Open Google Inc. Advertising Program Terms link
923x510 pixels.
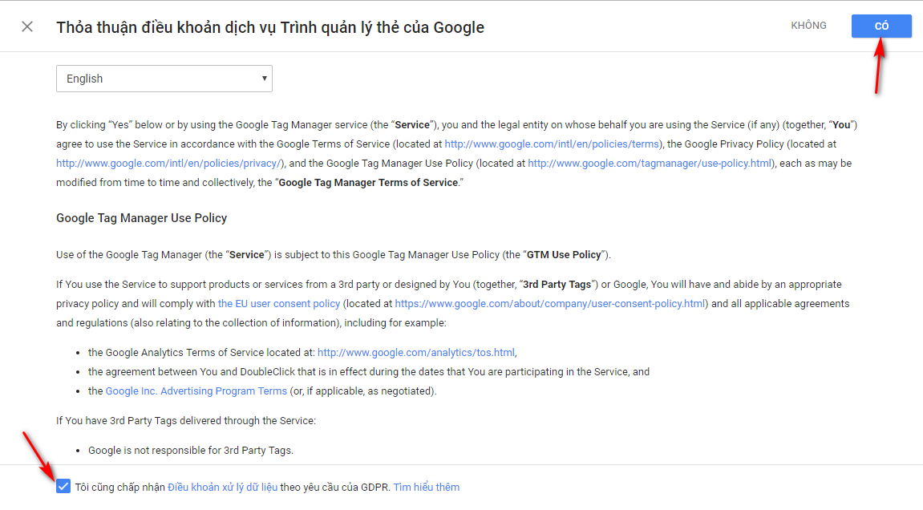click(x=196, y=391)
